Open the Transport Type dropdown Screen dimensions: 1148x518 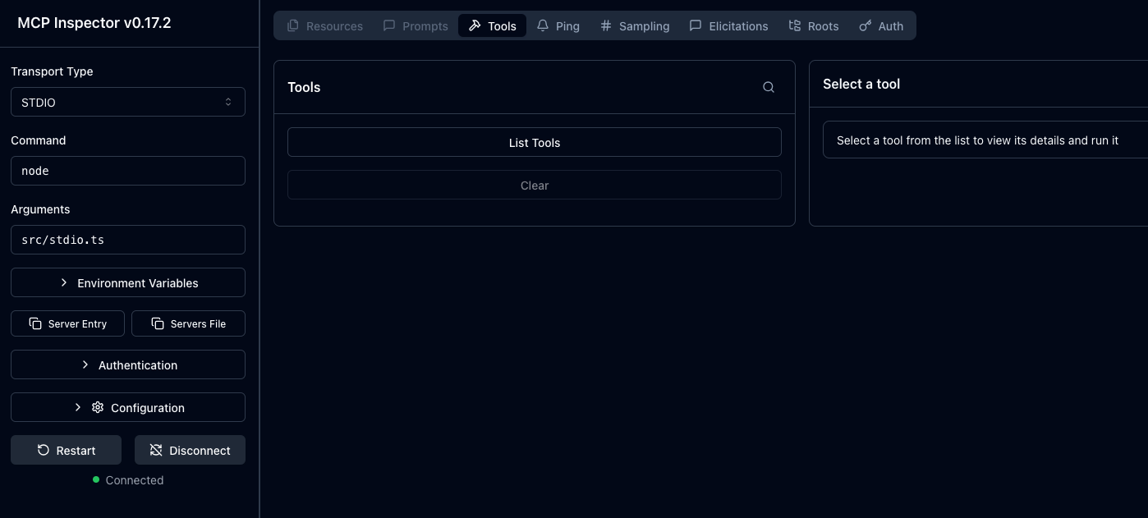coord(128,102)
